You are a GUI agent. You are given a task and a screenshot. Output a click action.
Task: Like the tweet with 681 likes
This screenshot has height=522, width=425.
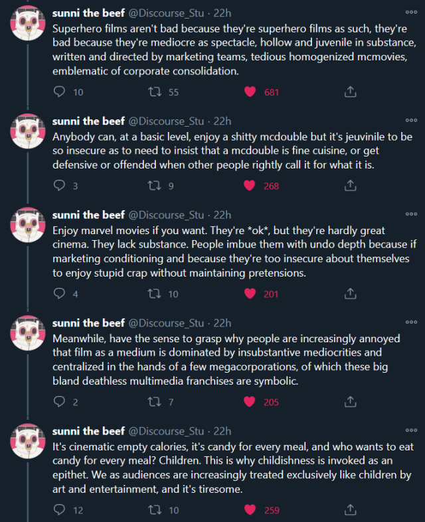pos(250,92)
